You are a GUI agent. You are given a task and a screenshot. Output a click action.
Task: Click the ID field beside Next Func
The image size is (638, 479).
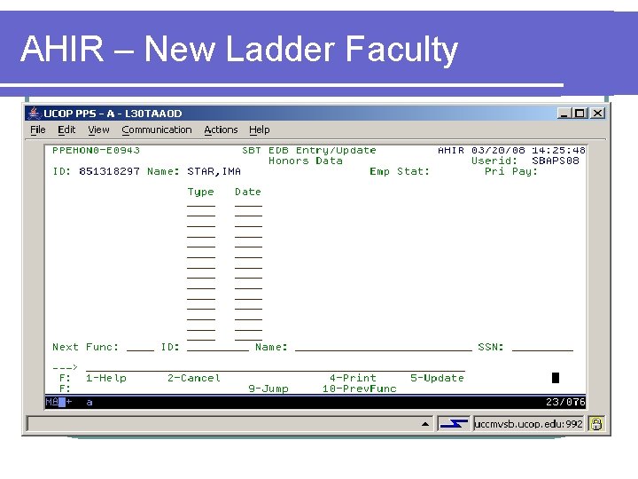218,347
